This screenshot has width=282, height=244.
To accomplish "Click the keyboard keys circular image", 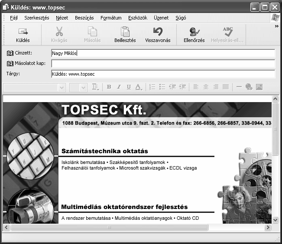I will tap(30, 156).
